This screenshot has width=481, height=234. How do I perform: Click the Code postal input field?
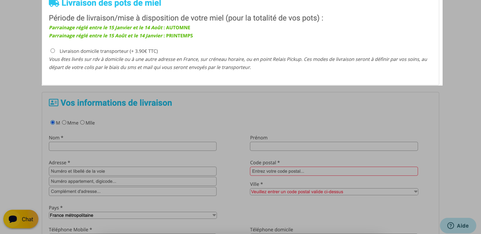tap(334, 171)
